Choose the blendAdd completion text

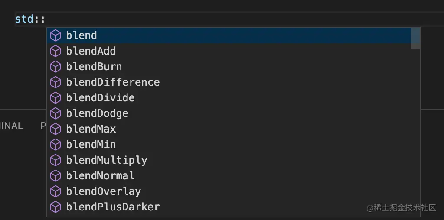91,51
